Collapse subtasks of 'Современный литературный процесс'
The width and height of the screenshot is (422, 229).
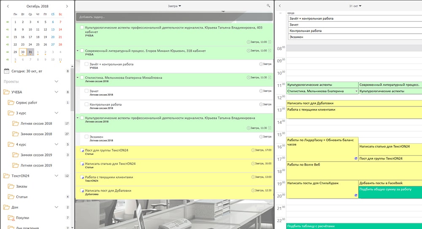[x=78, y=51]
